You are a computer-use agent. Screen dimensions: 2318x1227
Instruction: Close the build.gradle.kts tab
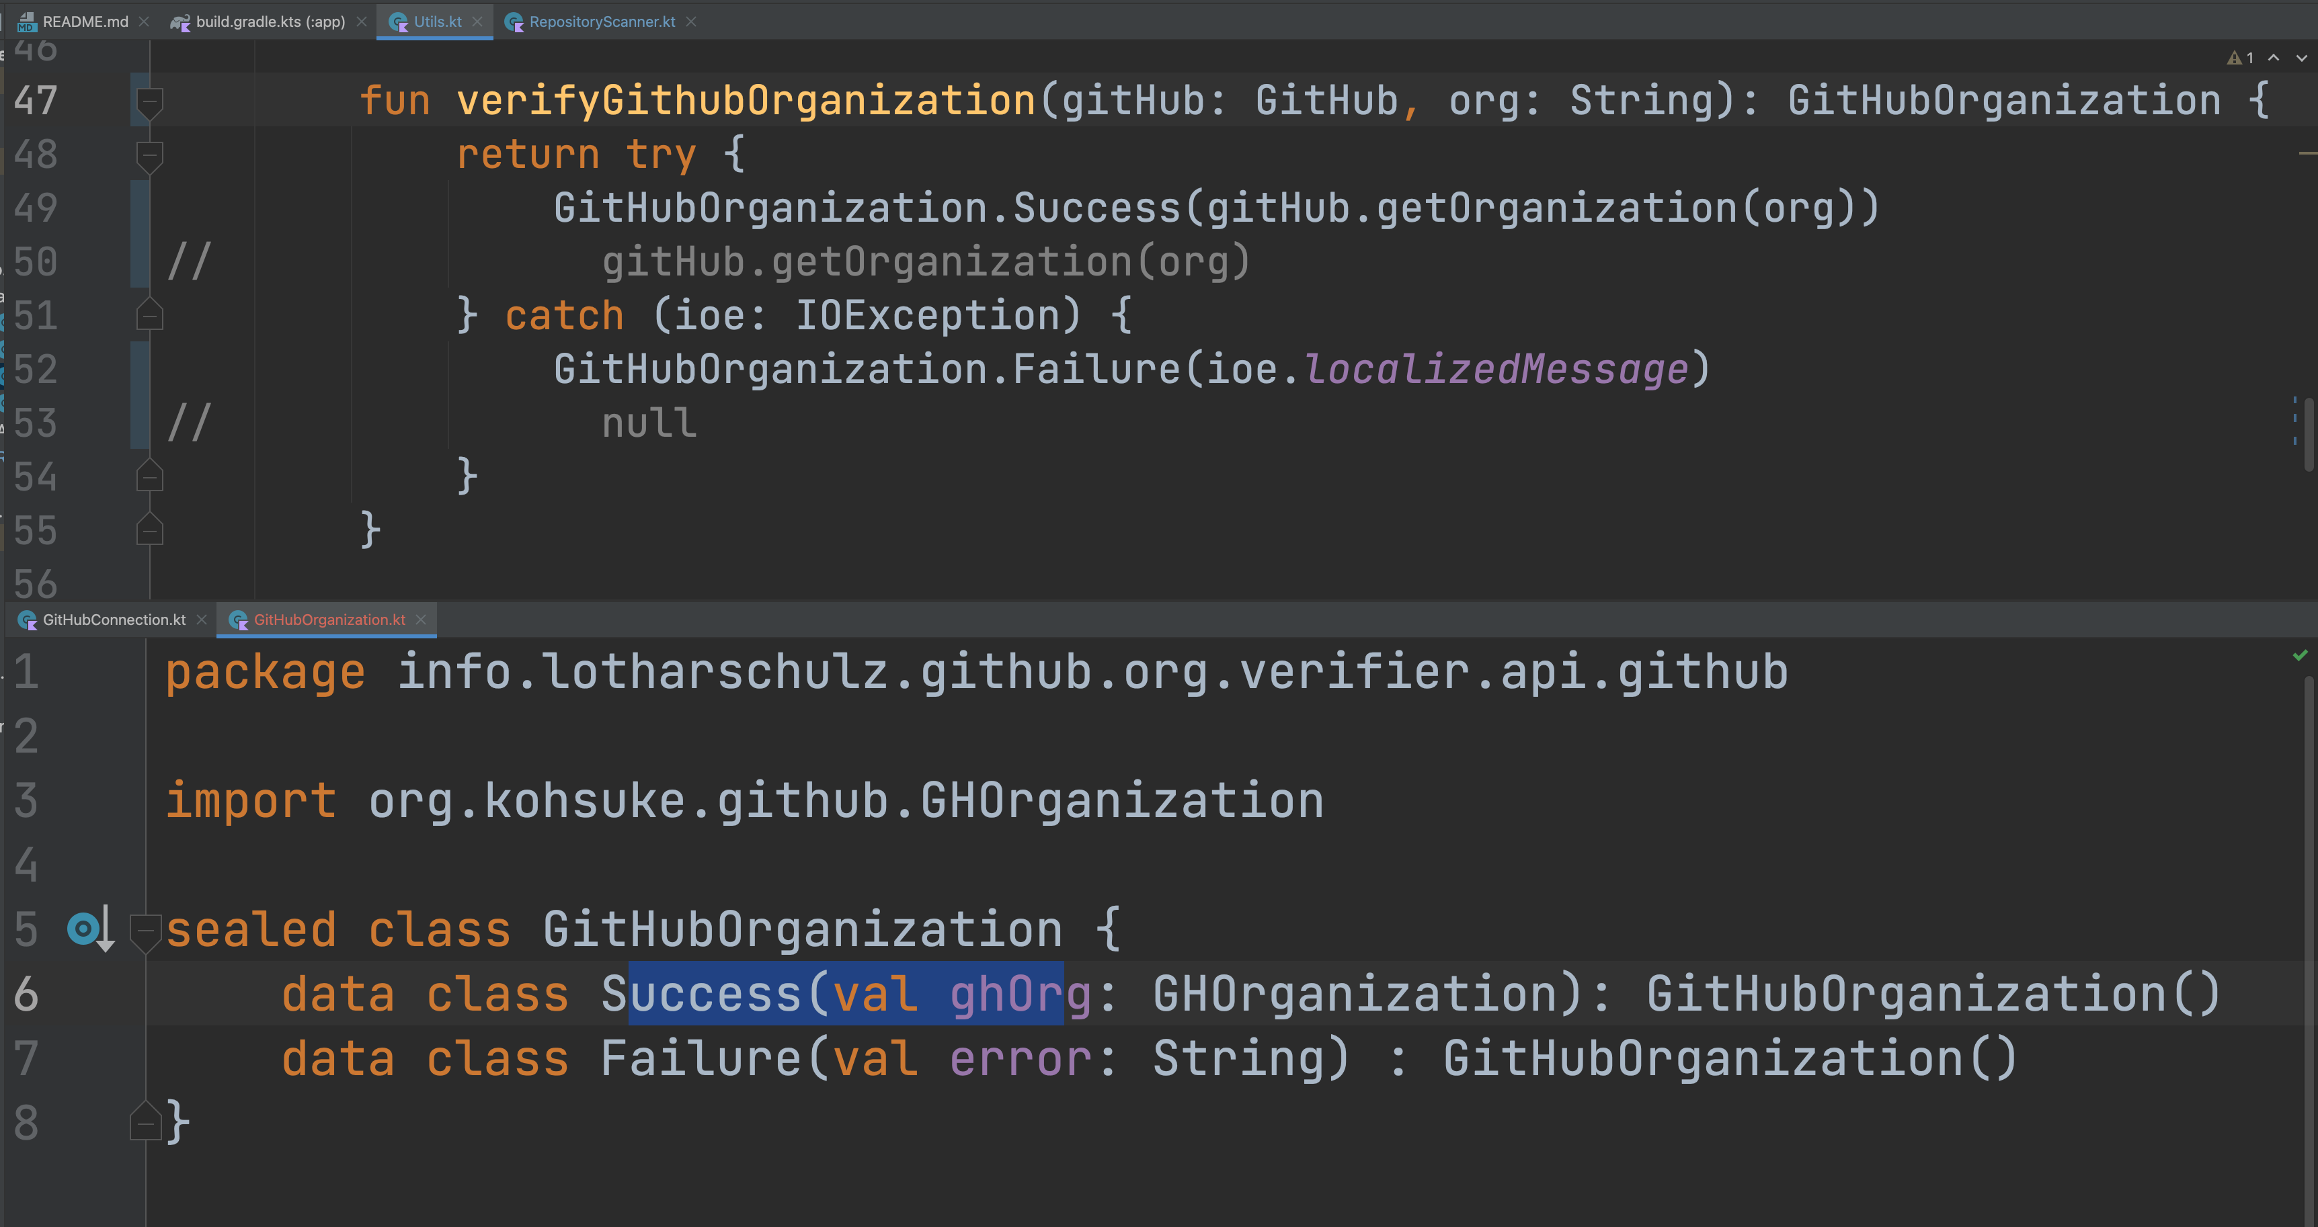point(362,22)
